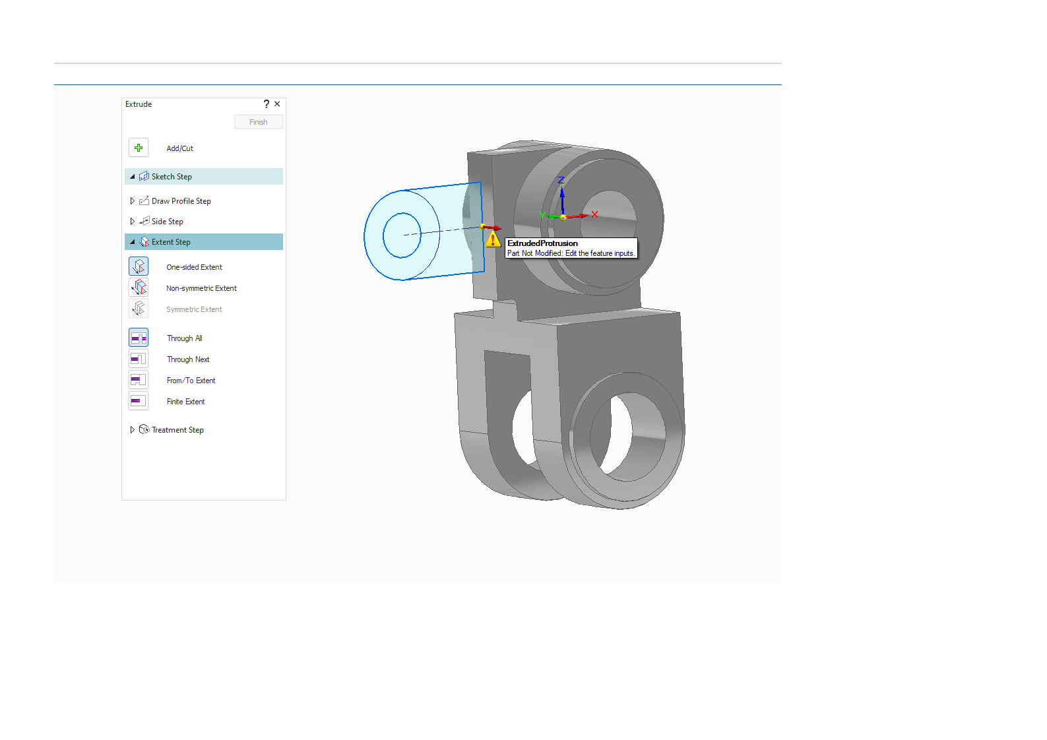This screenshot has width=1047, height=740.
Task: Click the Add/Cut label
Action: point(179,148)
